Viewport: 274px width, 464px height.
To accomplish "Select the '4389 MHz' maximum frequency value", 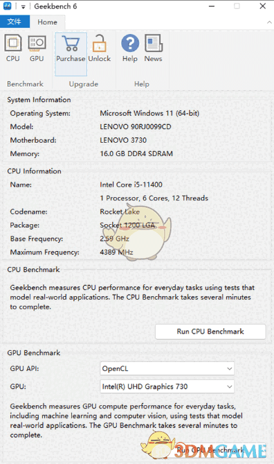I will pos(116,252).
